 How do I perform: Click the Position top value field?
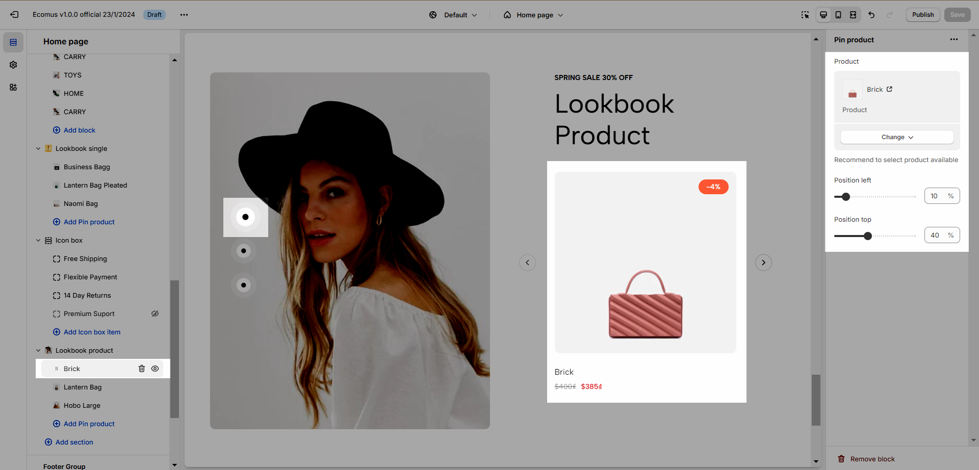pos(942,235)
